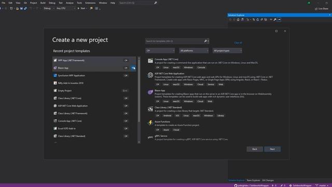Click the search magnifier in template search box

tap(205, 41)
